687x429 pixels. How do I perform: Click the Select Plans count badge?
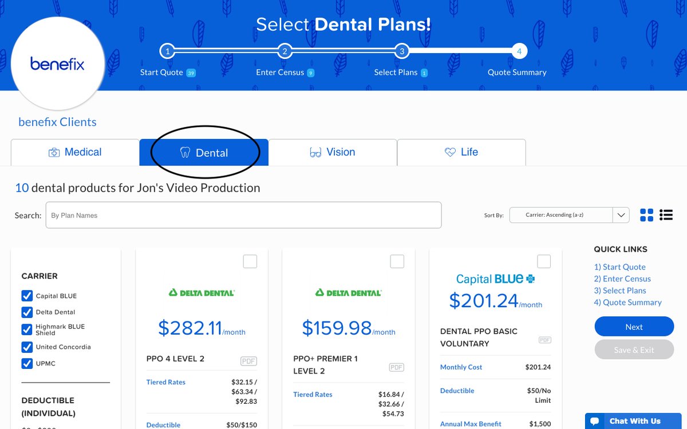(424, 73)
